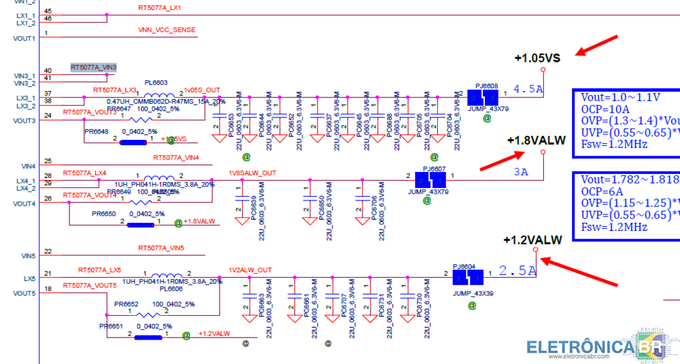Click the PJ6607 jumper symbol
This screenshot has width=680, height=364.
click(x=430, y=180)
